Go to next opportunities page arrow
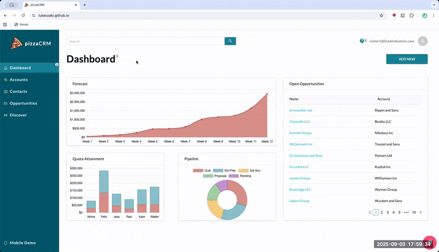Screen dimensions: 439x252 click(420, 212)
